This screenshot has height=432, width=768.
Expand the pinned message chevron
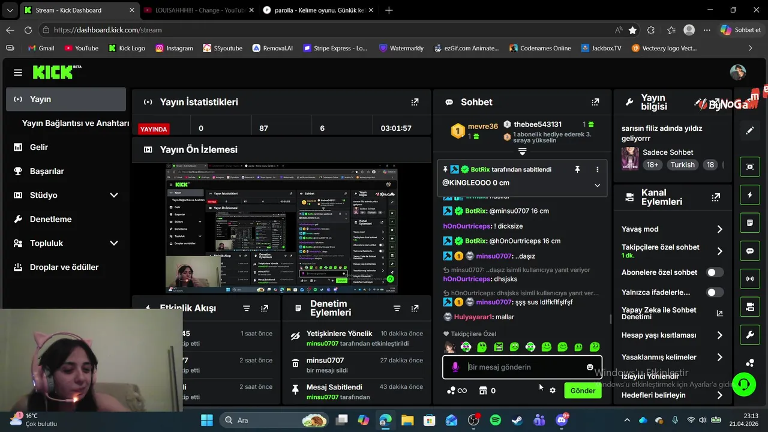(597, 185)
